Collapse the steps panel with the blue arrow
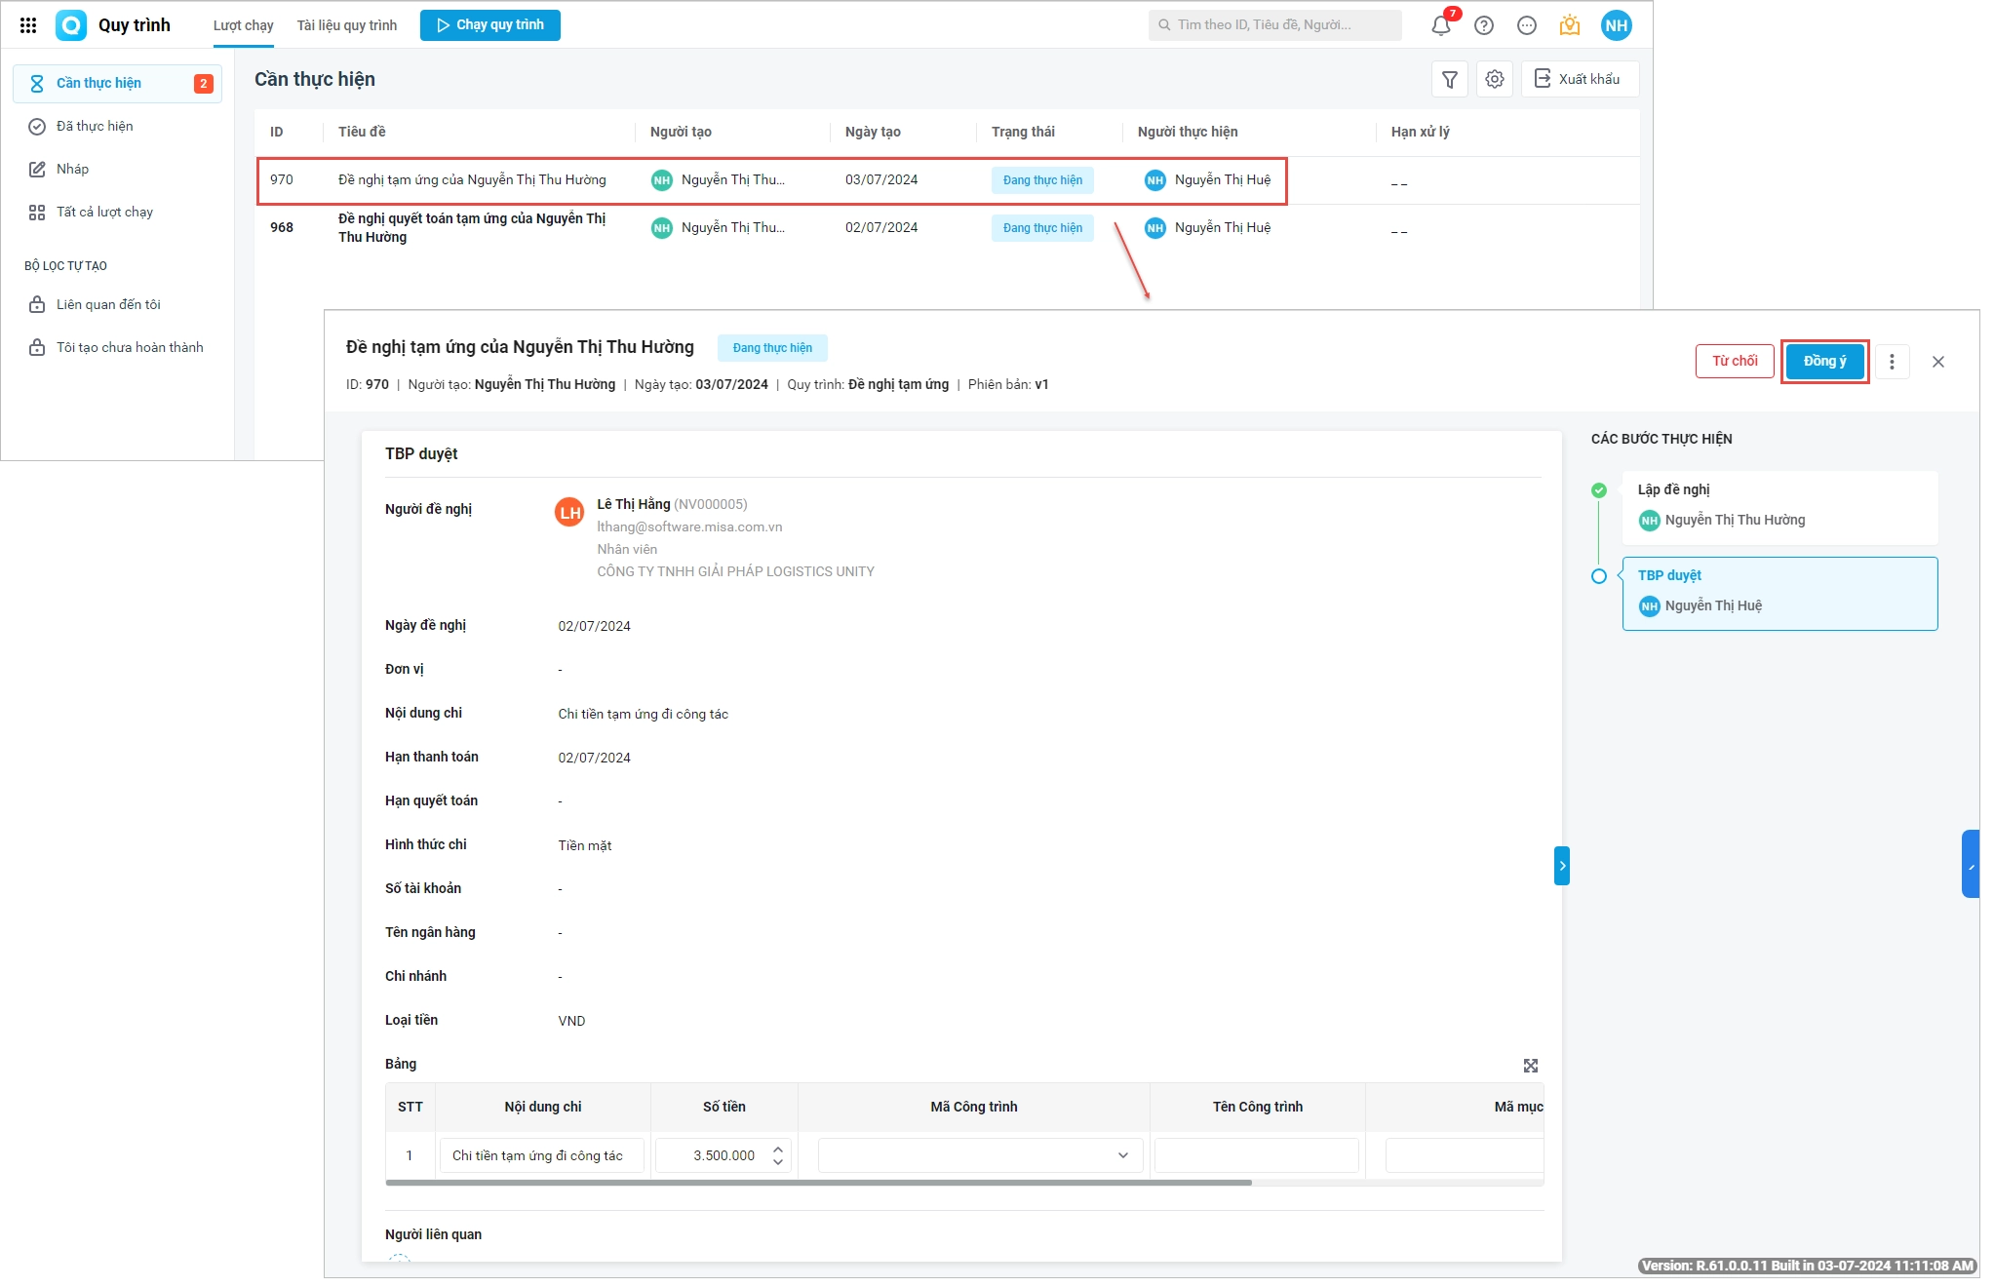This screenshot has width=1994, height=1287. click(1562, 866)
